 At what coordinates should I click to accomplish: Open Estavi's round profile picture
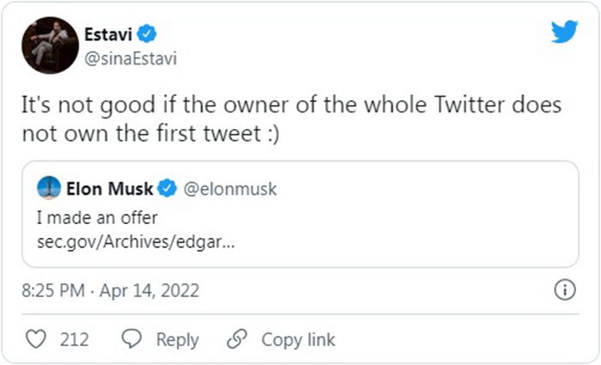pyautogui.click(x=50, y=46)
